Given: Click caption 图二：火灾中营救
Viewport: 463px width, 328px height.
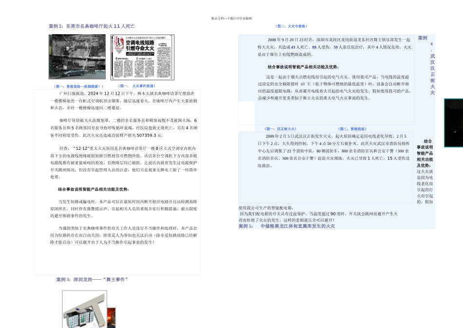Looking at the screenshot, I should click(x=291, y=26).
